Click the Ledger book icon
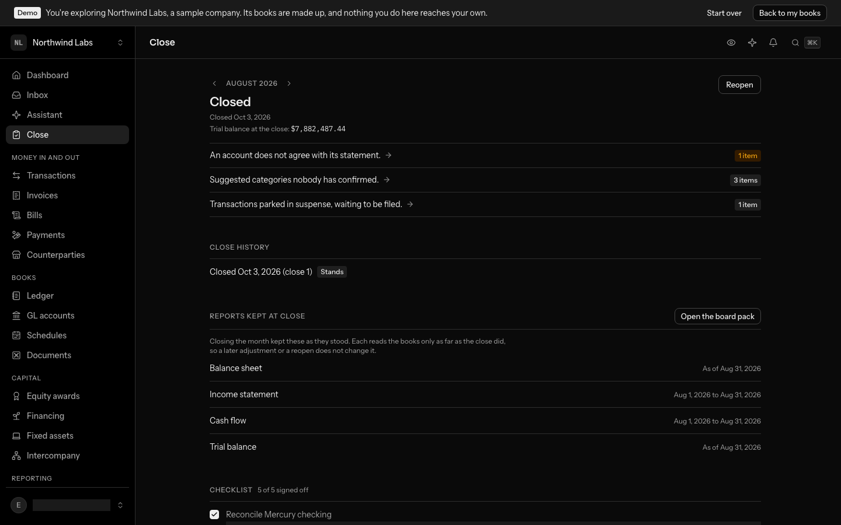The image size is (841, 525). click(x=16, y=296)
